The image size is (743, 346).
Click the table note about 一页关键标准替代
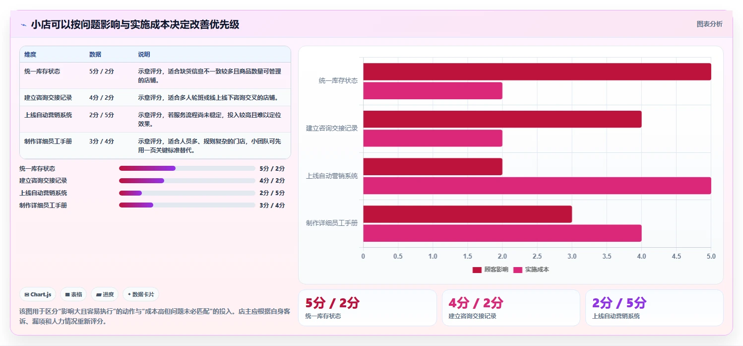[x=210, y=145]
